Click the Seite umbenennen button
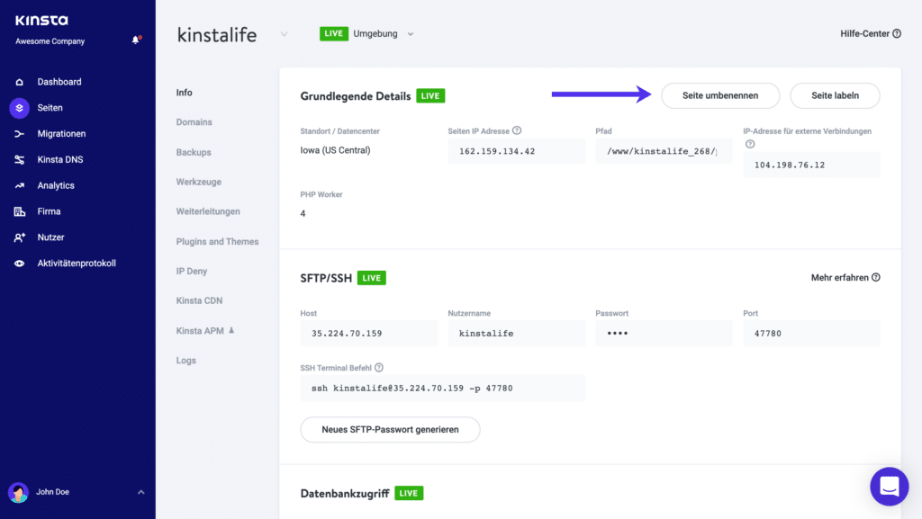 tap(719, 95)
